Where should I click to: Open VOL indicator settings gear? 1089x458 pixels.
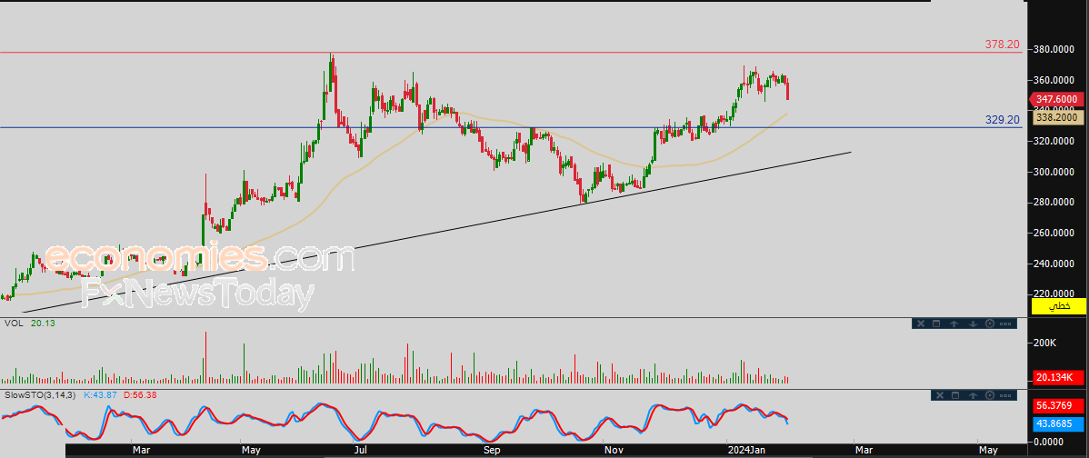pyautogui.click(x=990, y=324)
